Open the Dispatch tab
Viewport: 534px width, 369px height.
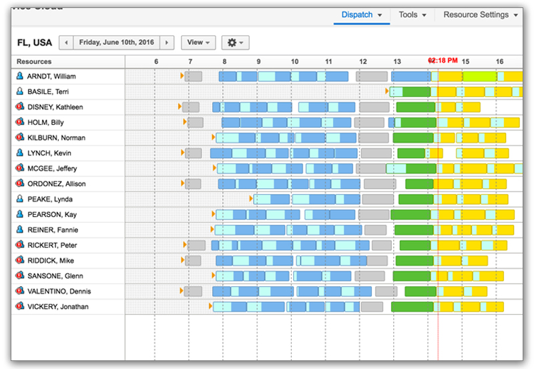click(361, 15)
